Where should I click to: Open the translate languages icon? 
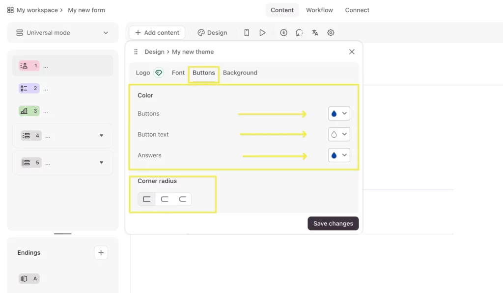point(315,33)
